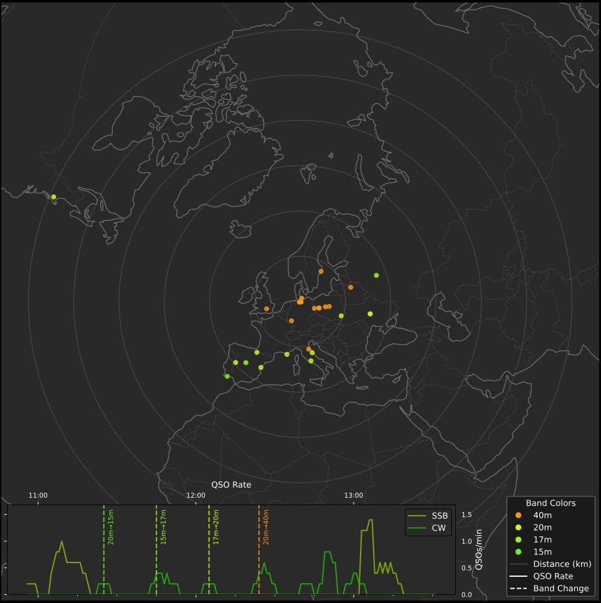Click the first SSB peak after 11:00
The width and height of the screenshot is (601, 603).
(x=62, y=541)
